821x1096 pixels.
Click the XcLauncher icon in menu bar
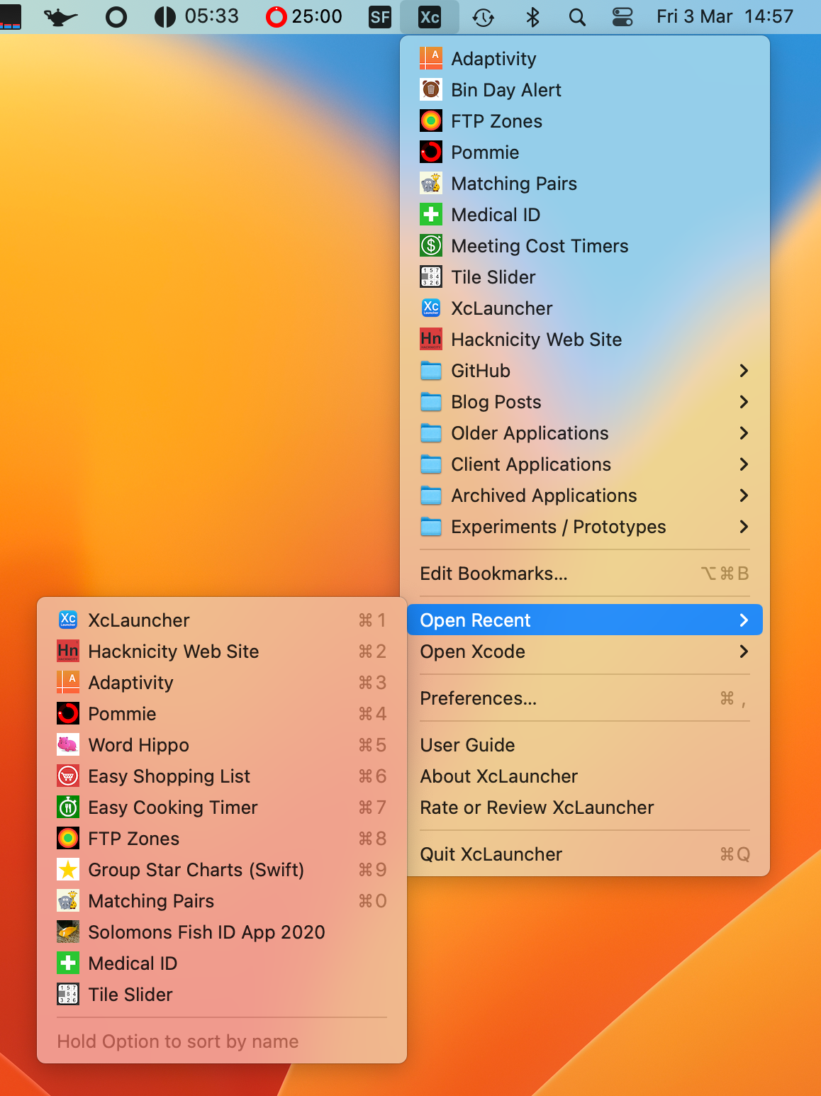[430, 17]
